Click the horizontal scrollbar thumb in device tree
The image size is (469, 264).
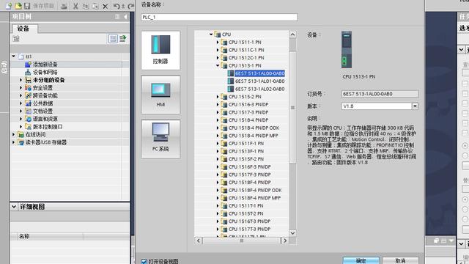pos(242,241)
